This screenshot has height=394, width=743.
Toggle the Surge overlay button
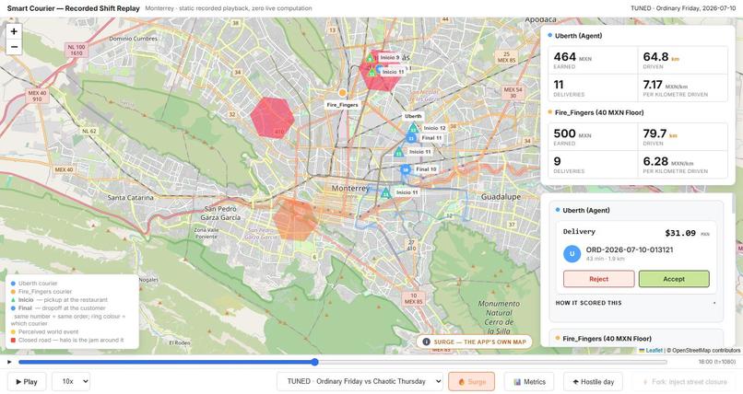coord(471,382)
